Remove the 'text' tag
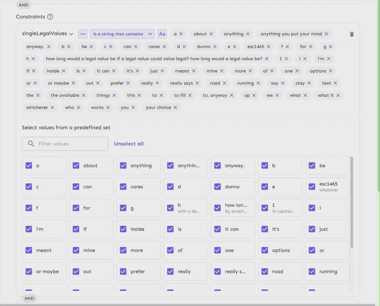This screenshot has width=380, height=306. [x=335, y=83]
